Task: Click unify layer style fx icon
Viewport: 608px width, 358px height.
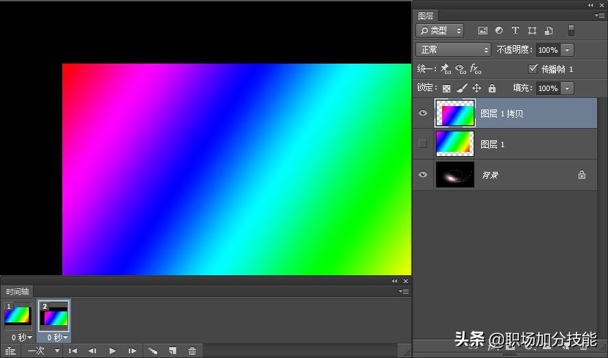Action: coord(476,69)
